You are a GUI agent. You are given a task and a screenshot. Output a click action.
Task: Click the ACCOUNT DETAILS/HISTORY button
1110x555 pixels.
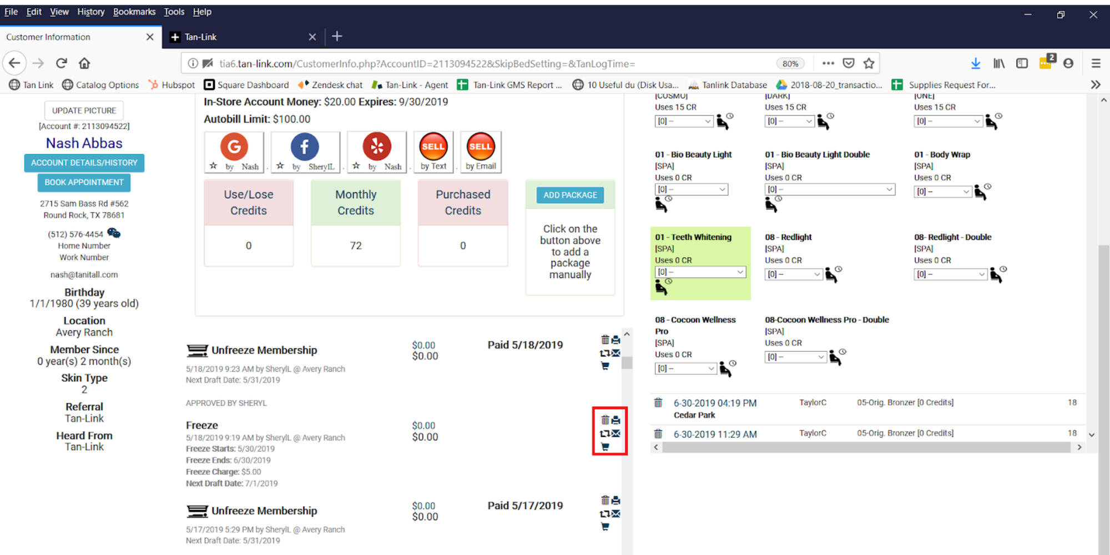coord(84,163)
